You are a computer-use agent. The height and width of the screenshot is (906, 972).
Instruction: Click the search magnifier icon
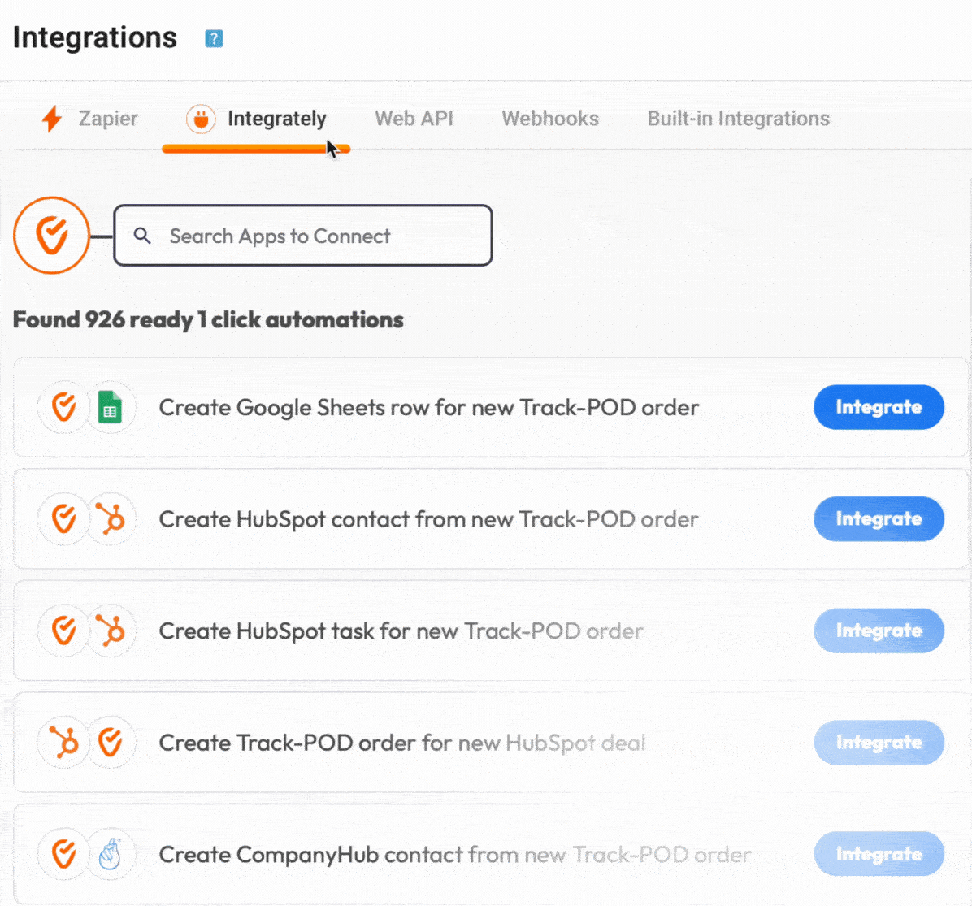(142, 236)
